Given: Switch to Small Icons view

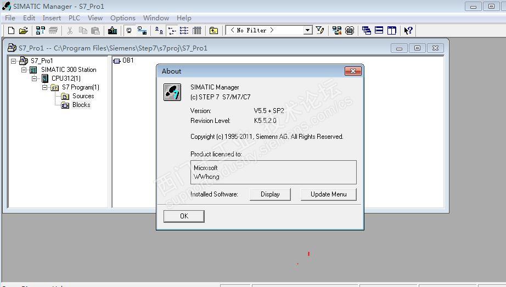Looking at the screenshot, I should pos(172,31).
